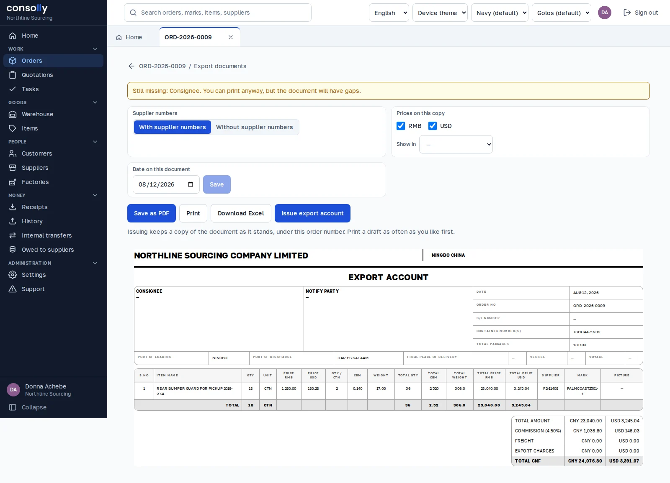The width and height of the screenshot is (670, 483).
Task: Open Warehouse icon in sidebar
Action: (x=13, y=114)
